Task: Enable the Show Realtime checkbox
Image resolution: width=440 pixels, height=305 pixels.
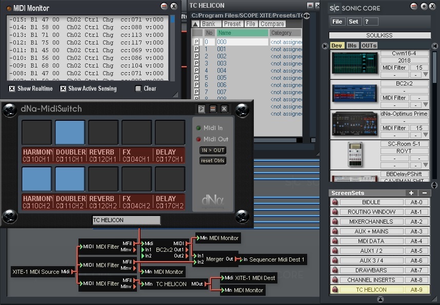Action: point(11,89)
